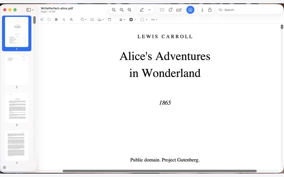Click the "in Wonderland" title line
The image size is (284, 177).
[x=165, y=73]
